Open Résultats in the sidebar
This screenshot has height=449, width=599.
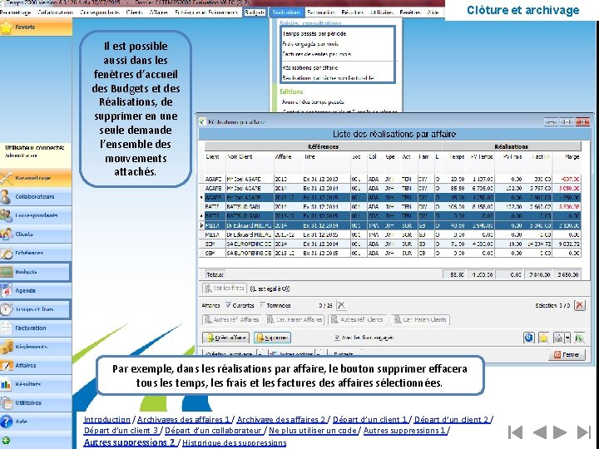(x=36, y=384)
